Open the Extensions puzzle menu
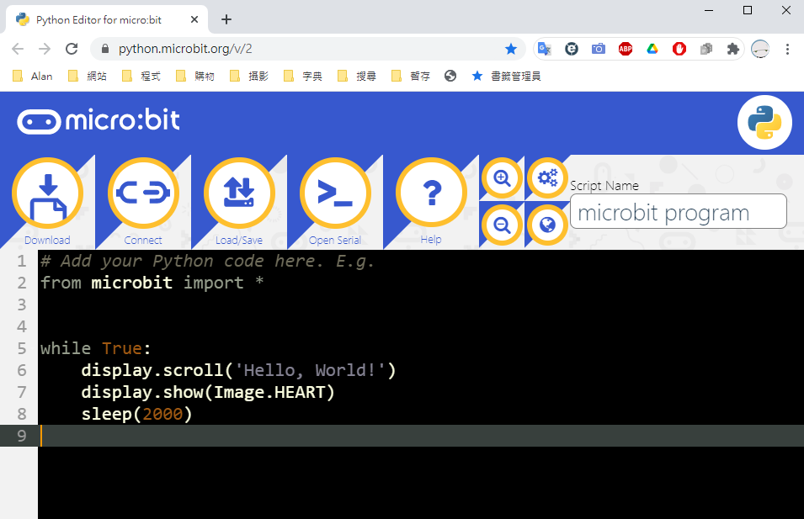The height and width of the screenshot is (519, 804). [x=733, y=49]
